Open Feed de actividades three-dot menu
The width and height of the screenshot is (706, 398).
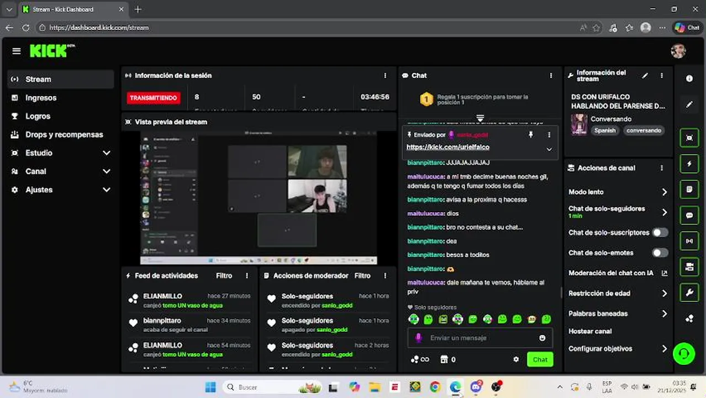point(247,275)
